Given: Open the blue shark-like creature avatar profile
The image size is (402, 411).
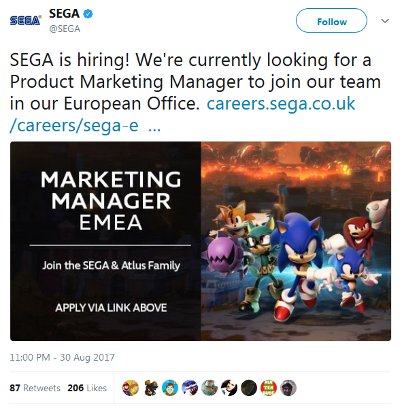Looking at the screenshot, I should 190,388.
